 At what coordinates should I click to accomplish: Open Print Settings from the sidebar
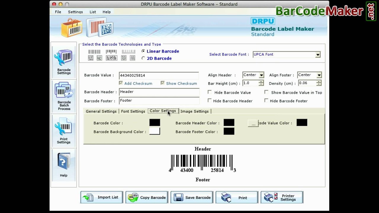pyautogui.click(x=64, y=131)
